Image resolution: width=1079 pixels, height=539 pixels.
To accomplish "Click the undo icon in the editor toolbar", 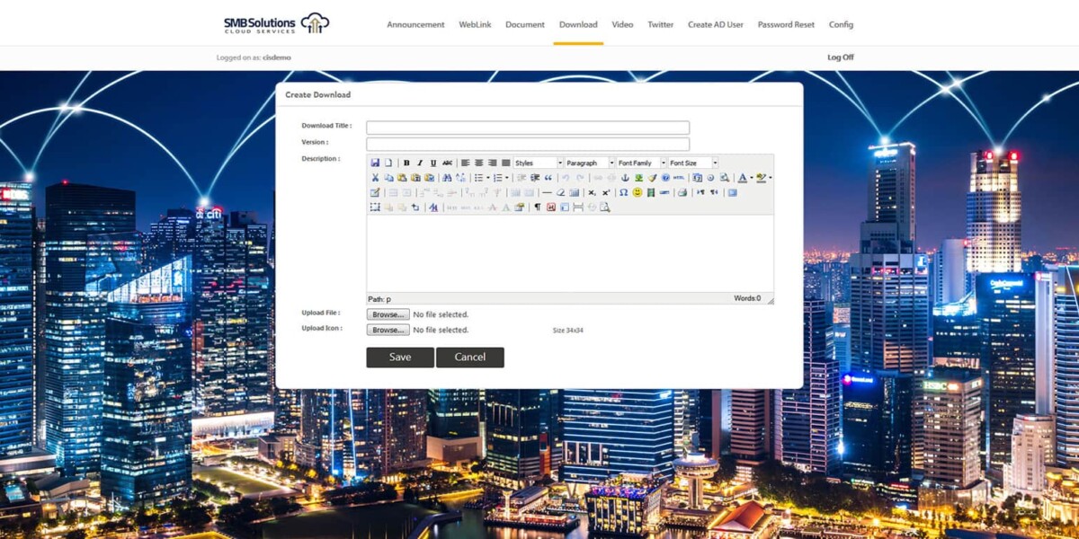I will point(566,177).
